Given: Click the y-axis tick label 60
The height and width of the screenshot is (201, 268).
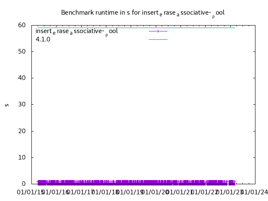Looking at the screenshot, I should (x=22, y=25).
